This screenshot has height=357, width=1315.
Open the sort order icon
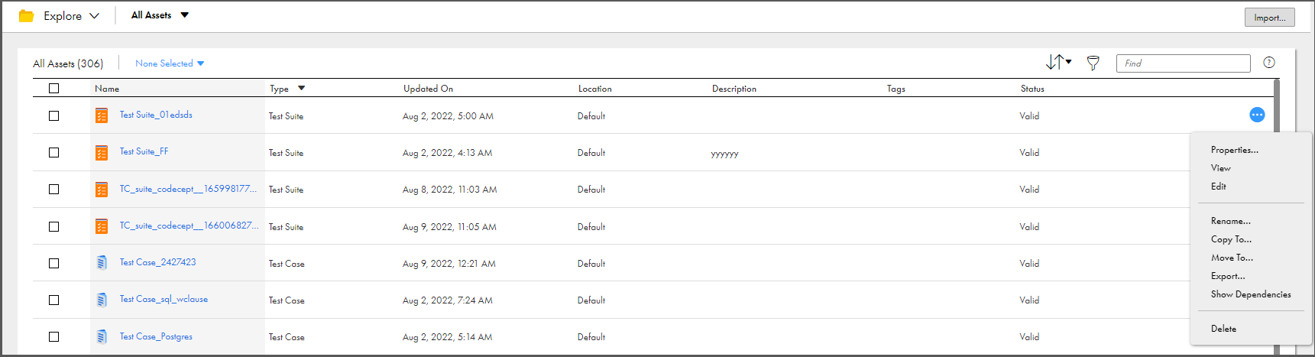click(x=1058, y=63)
